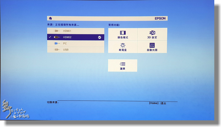Select the highlighted HDMI2 source row
The width and height of the screenshot is (221, 127).
point(76,37)
